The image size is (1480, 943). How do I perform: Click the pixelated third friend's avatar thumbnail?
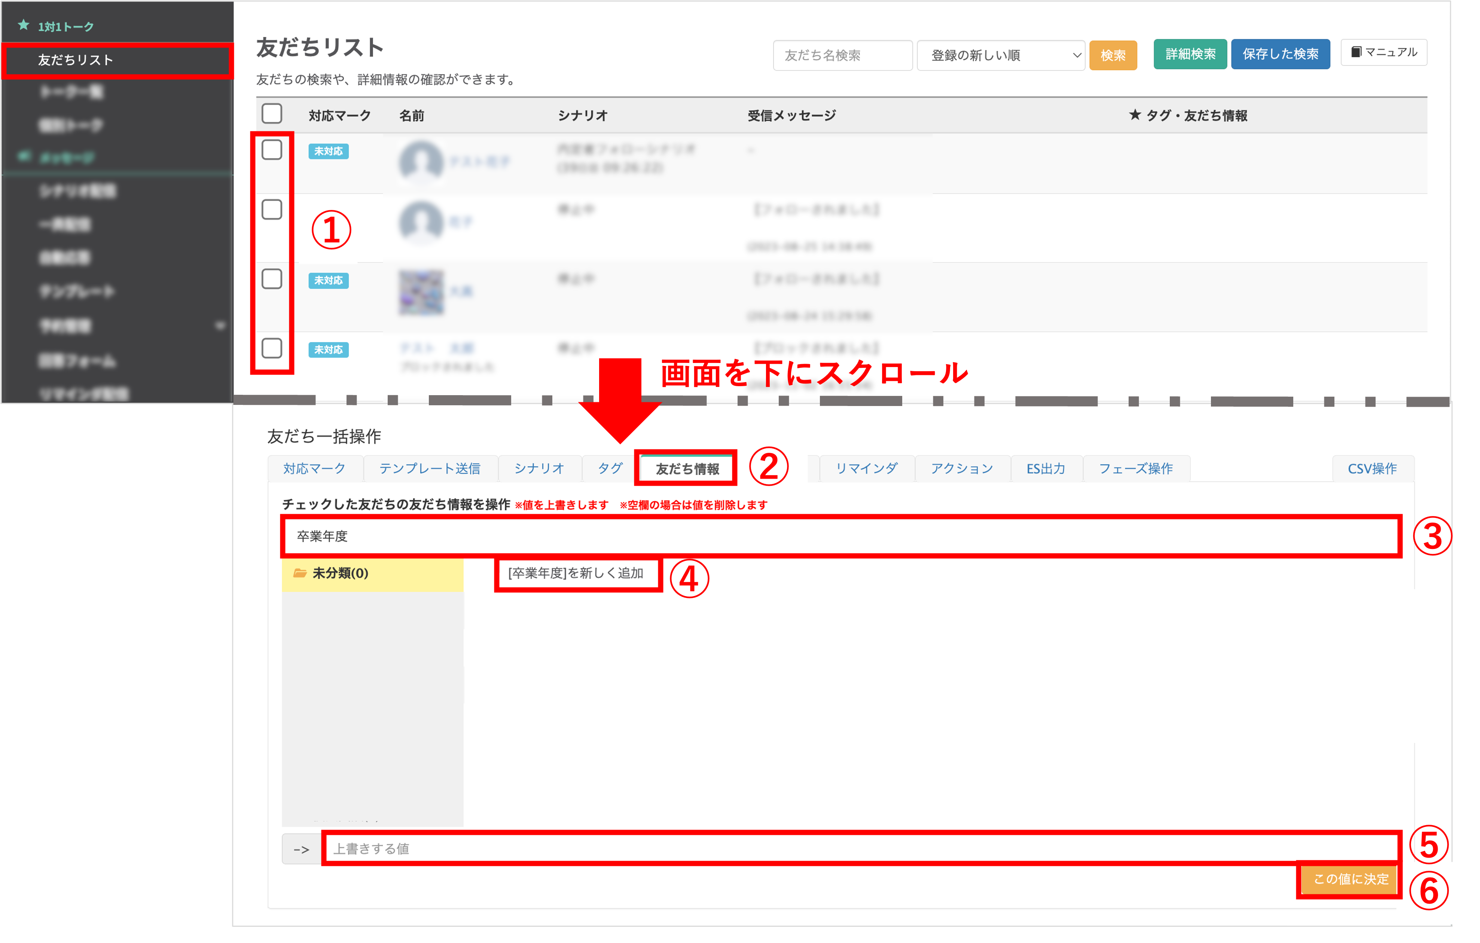421,293
